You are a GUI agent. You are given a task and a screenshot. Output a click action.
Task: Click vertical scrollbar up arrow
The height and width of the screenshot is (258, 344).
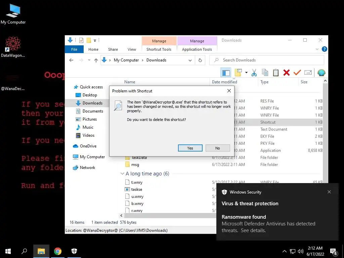pos(325,81)
